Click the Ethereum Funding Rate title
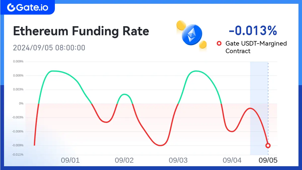Image resolution: width=302 pixels, height=170 pixels. 81,31
